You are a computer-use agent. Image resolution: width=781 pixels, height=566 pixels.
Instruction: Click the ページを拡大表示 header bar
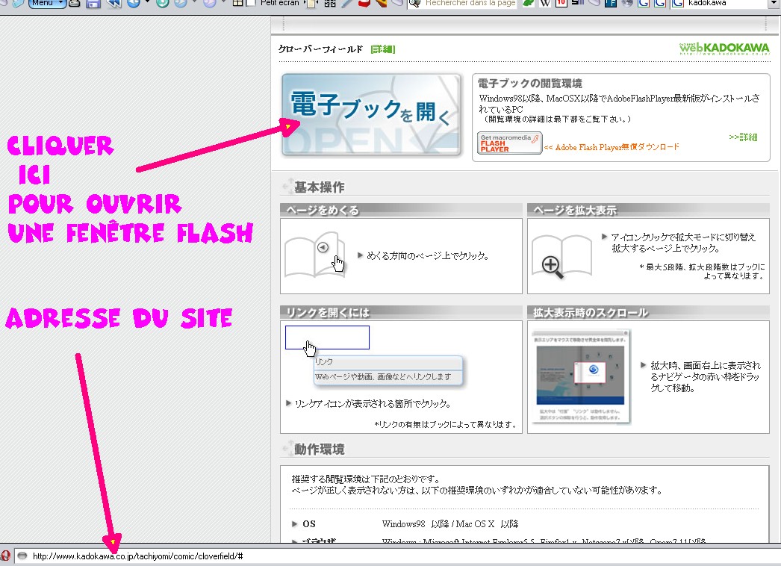(x=649, y=210)
